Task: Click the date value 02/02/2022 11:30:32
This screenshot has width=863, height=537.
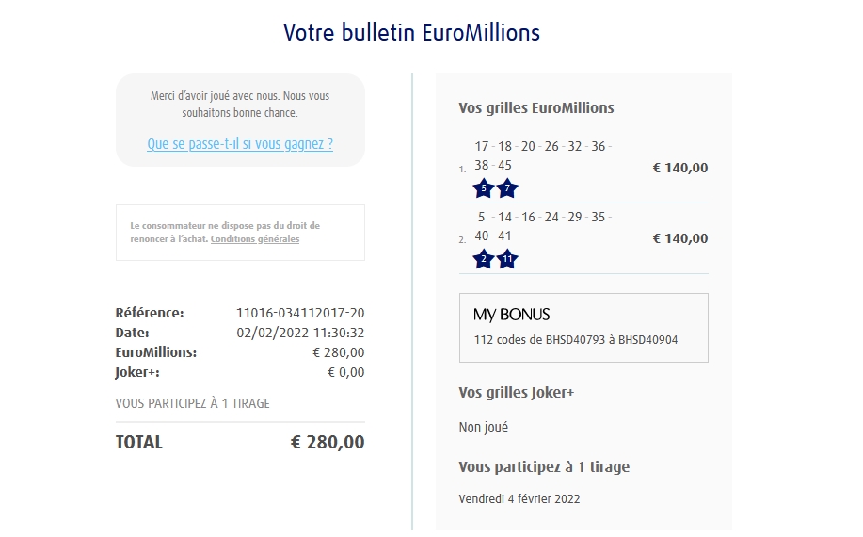Action: pos(300,333)
